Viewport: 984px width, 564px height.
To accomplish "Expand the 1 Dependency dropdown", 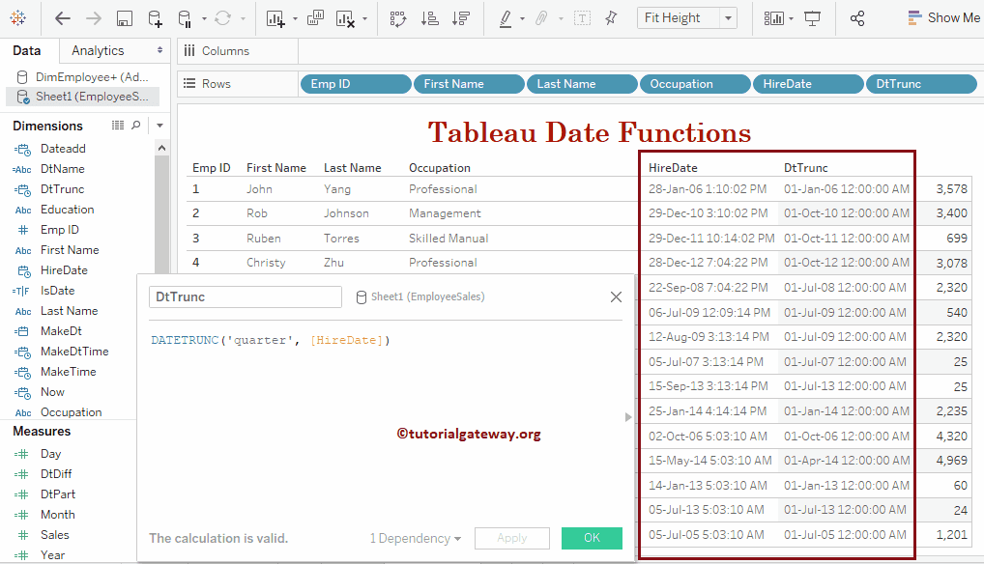I will tap(416, 538).
